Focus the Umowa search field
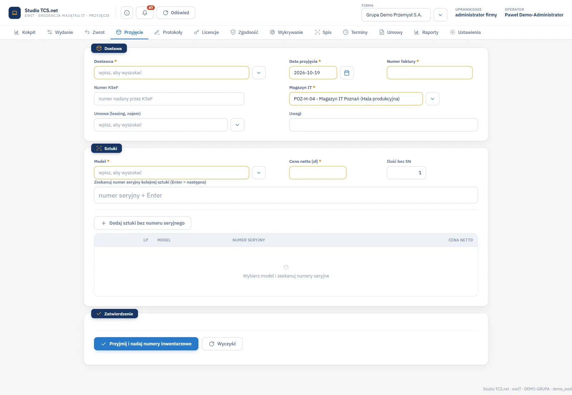This screenshot has height=395, width=572. point(161,125)
